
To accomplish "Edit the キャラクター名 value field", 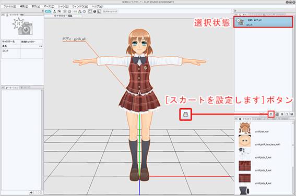I will [31, 42].
